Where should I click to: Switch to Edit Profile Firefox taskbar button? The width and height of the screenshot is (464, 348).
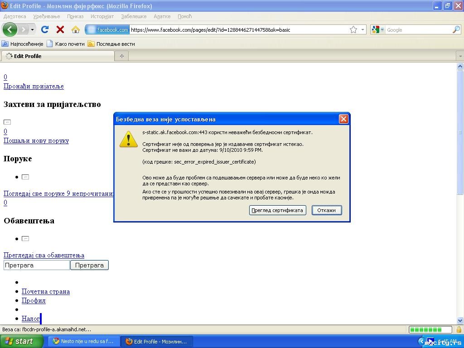coord(157,341)
